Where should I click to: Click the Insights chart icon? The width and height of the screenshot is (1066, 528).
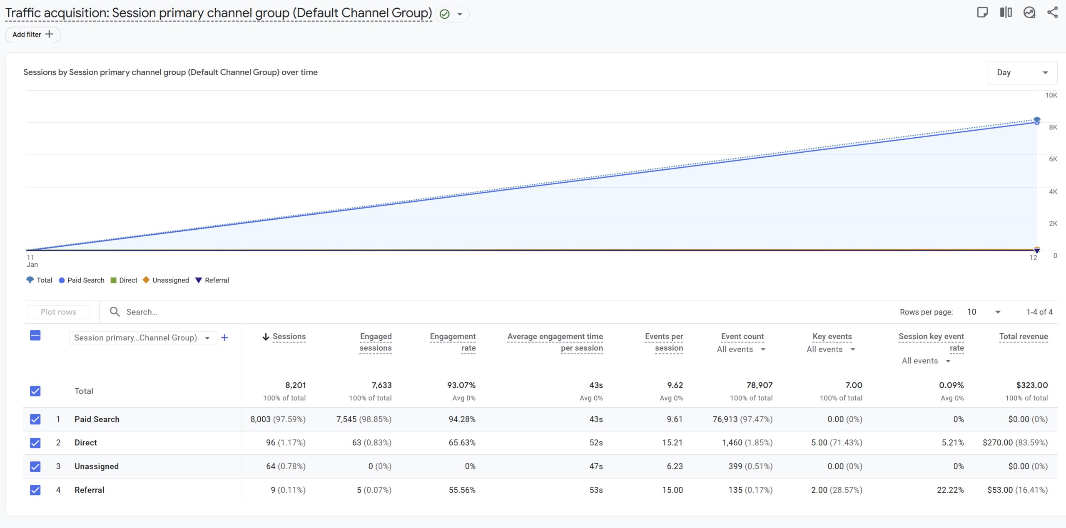(x=1029, y=12)
